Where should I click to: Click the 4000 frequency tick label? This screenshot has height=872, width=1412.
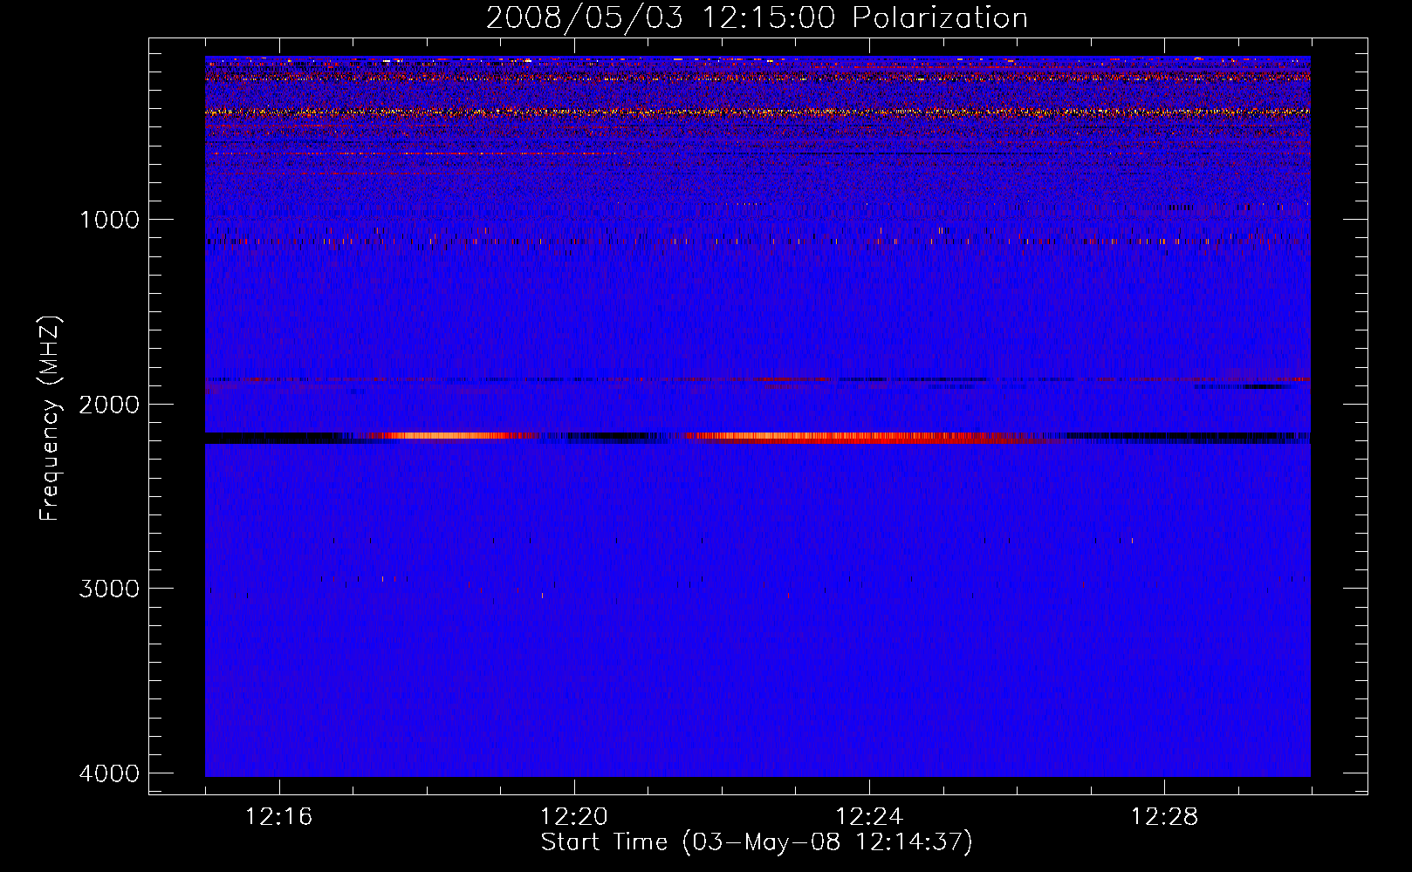tap(109, 773)
